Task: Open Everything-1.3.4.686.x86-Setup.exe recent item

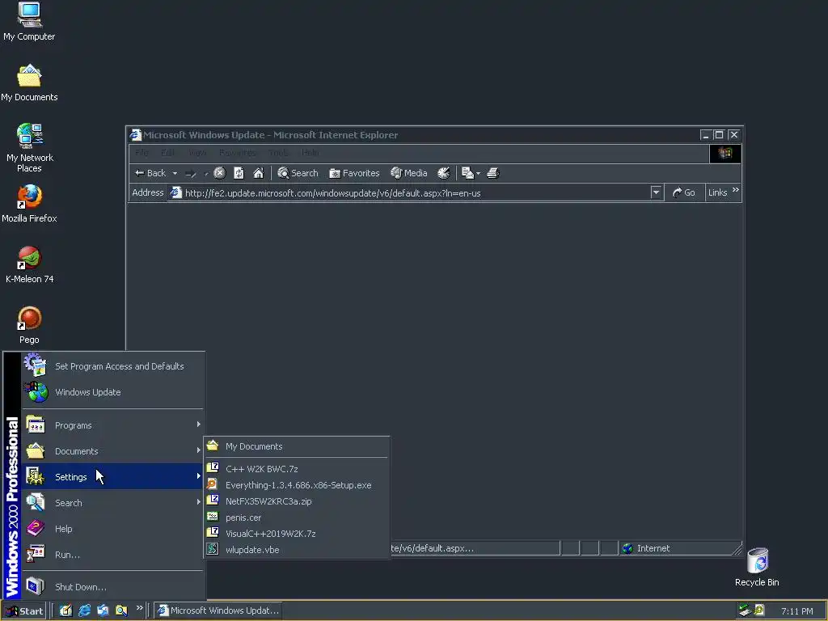Action: [297, 485]
